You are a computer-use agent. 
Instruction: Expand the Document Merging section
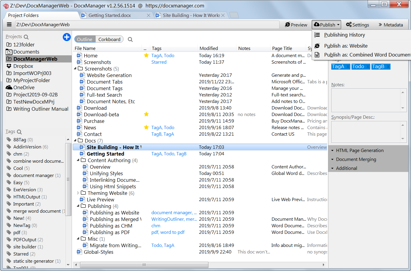pos(332,159)
